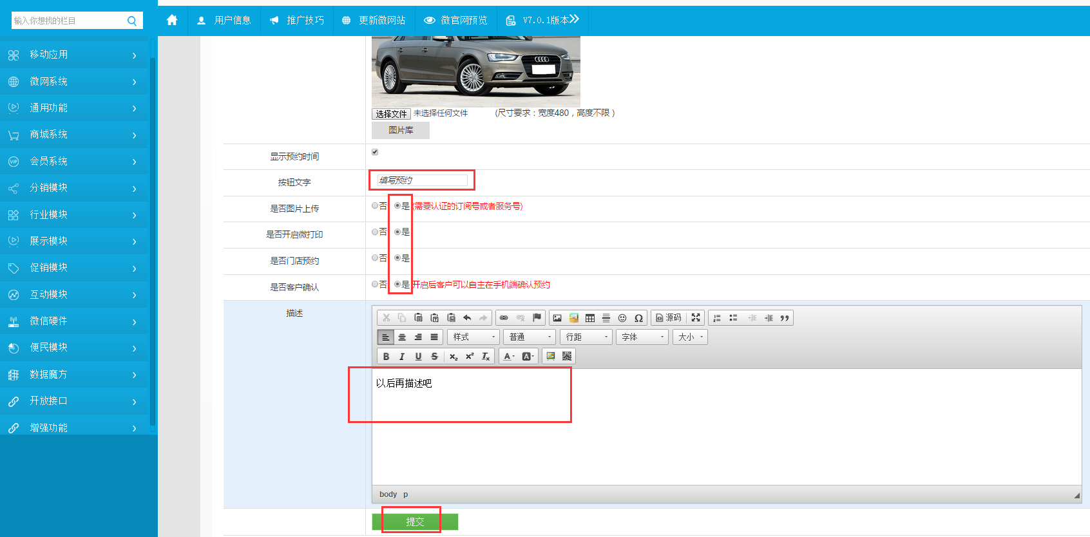Screen dimensions: 1090x537
Task: Open the text color picker in editor
Action: pyautogui.click(x=509, y=357)
